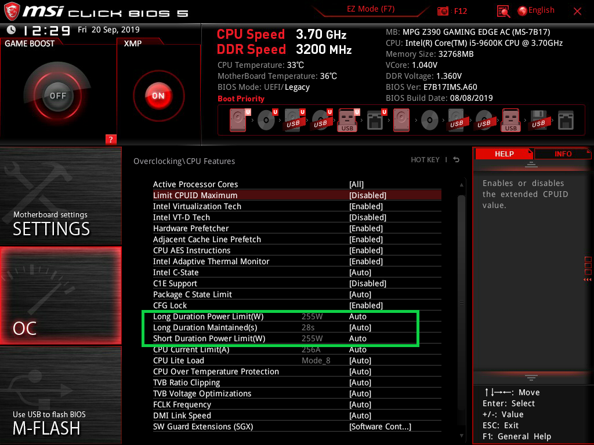Click the scroll up arrow of settings list
Image resolution: width=594 pixels, height=445 pixels.
[x=461, y=185]
